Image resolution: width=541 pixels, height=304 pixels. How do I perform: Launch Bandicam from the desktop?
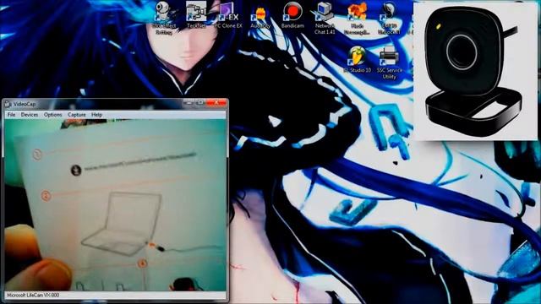[292, 15]
